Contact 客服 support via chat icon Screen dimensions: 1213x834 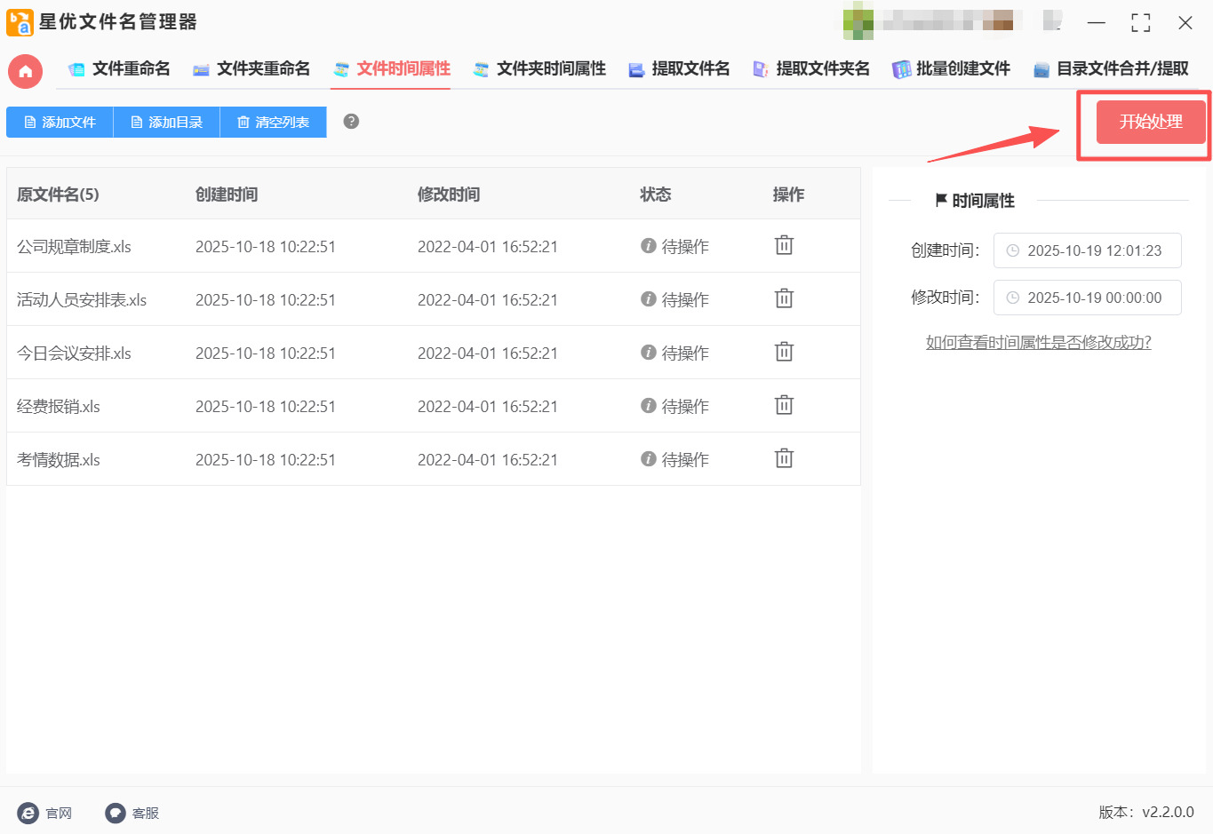tap(116, 813)
